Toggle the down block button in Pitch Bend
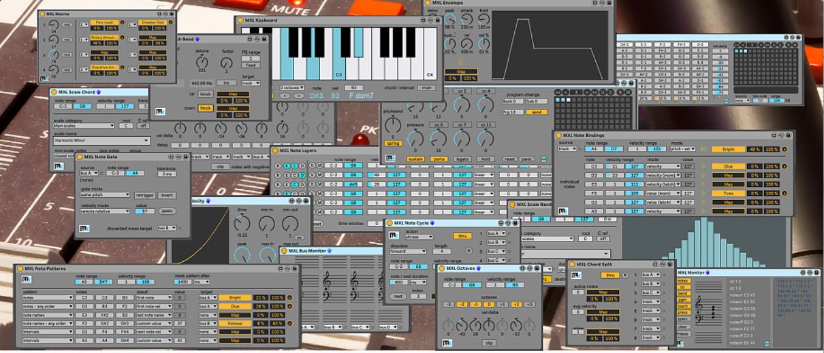824x353 pixels. 206,108
